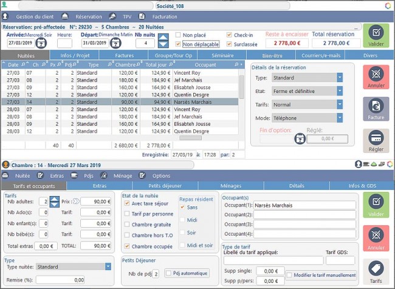This screenshot has height=289, width=395.
Task: Open the Fin d'option calendar picker
Action: [x=300, y=138]
